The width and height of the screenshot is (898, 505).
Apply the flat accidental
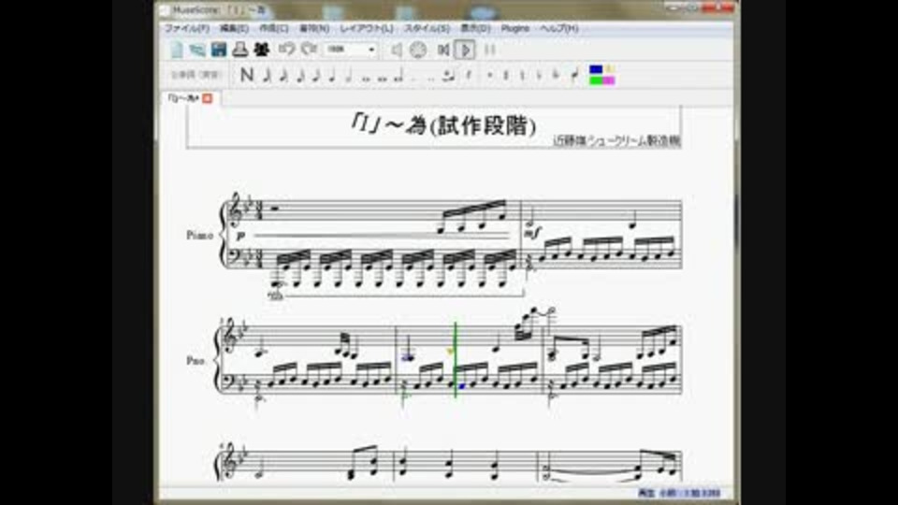pos(539,75)
